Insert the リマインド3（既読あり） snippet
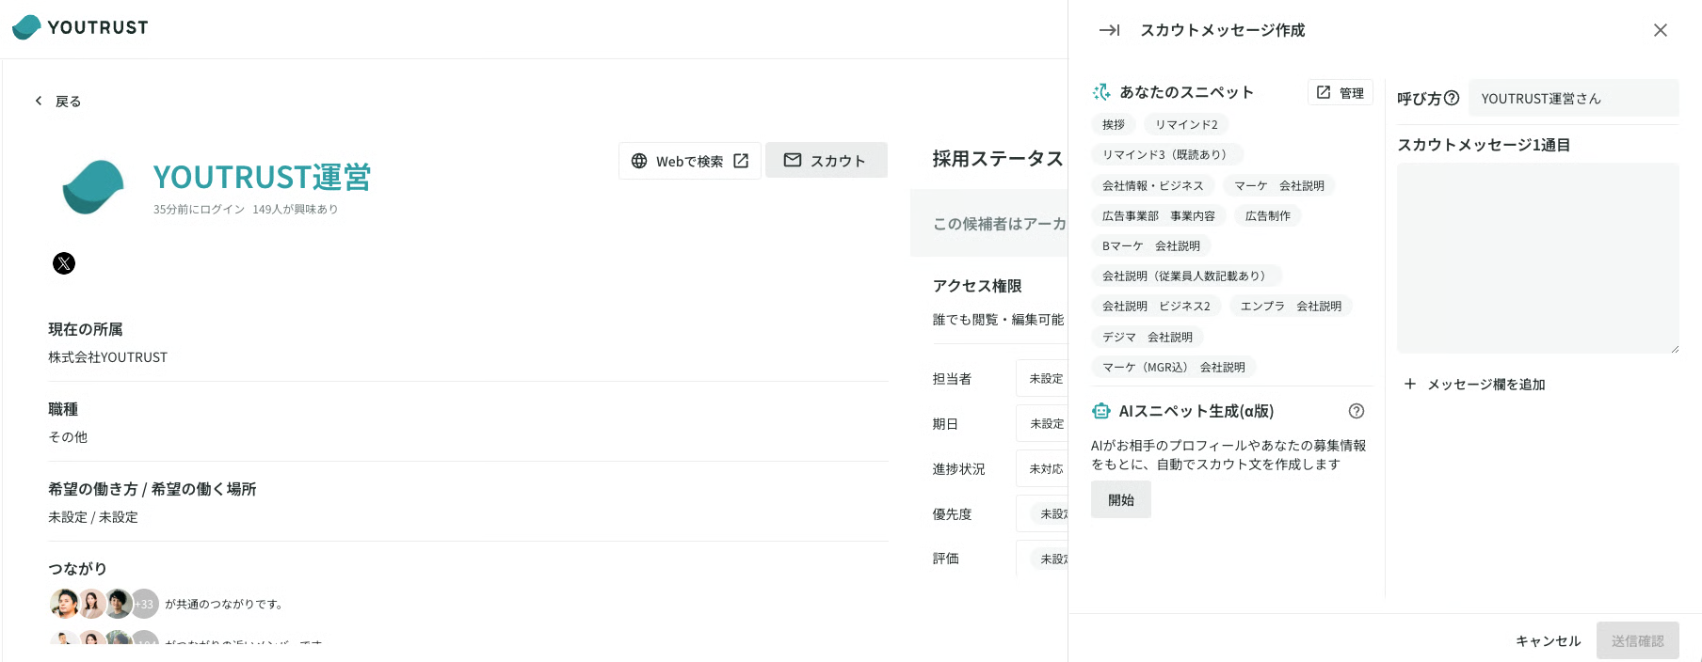1702x662 pixels. click(1167, 154)
